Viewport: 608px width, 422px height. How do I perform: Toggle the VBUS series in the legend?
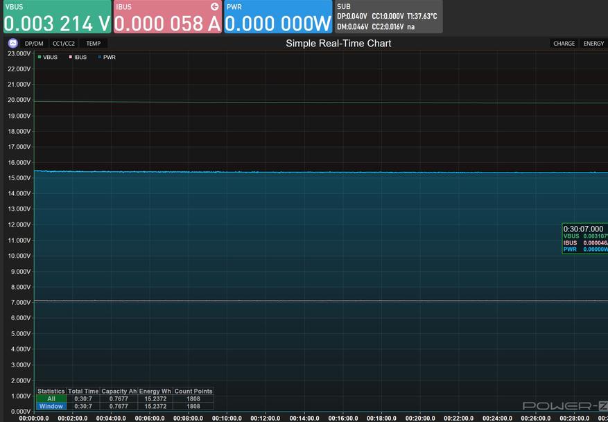point(48,58)
